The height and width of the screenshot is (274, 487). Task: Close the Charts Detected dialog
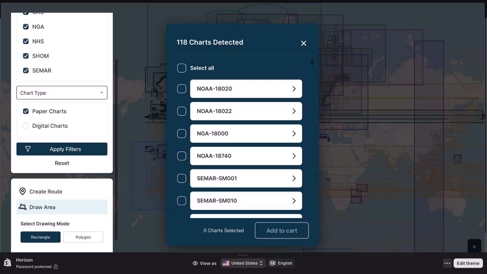(x=304, y=43)
